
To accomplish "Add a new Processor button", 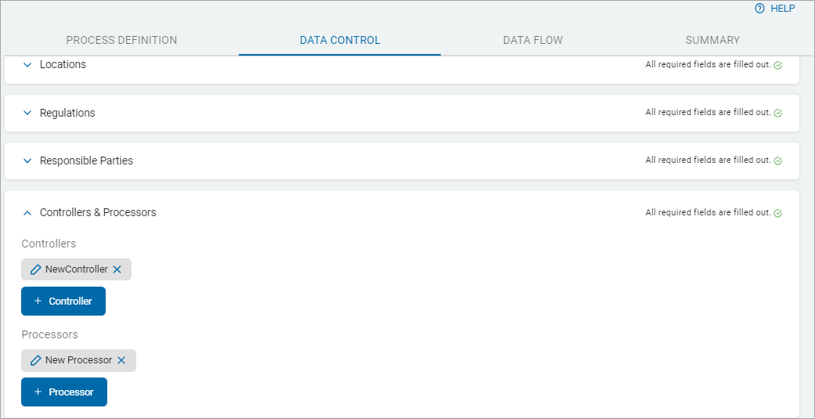I will 64,392.
